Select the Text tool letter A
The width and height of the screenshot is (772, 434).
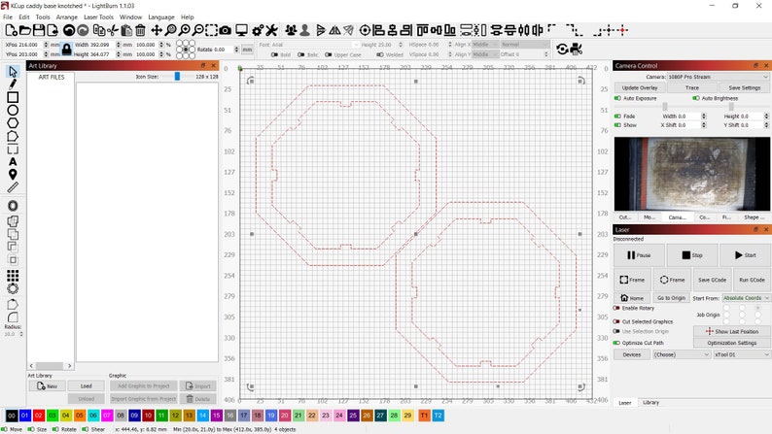coord(13,162)
